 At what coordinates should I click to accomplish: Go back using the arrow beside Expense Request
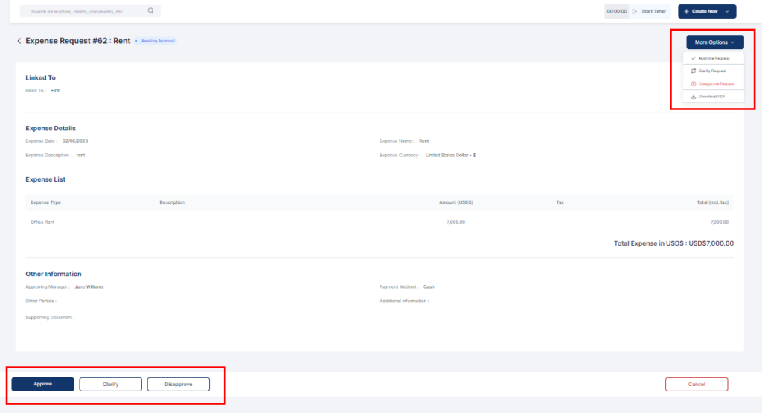coord(19,41)
